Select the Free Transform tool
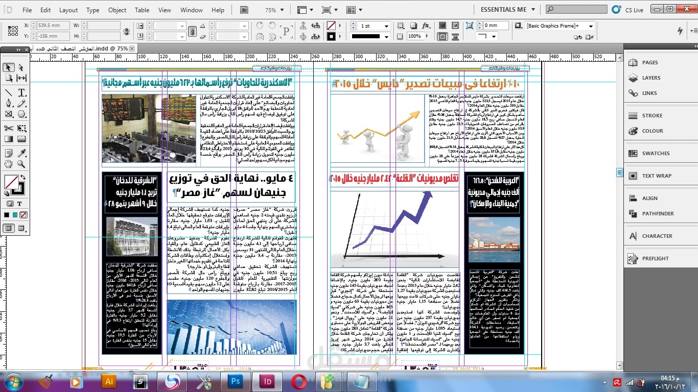Viewport: 698px width, 392px height. click(x=21, y=128)
